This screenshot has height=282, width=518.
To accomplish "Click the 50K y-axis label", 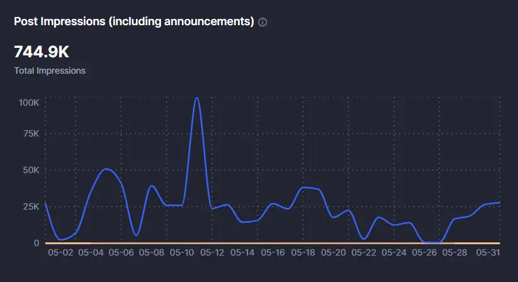I will pos(31,170).
